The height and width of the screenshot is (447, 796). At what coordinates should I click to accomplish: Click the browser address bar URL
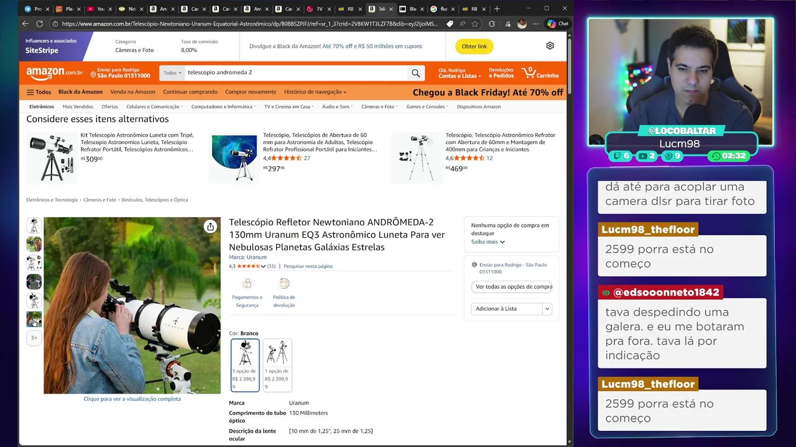[249, 24]
